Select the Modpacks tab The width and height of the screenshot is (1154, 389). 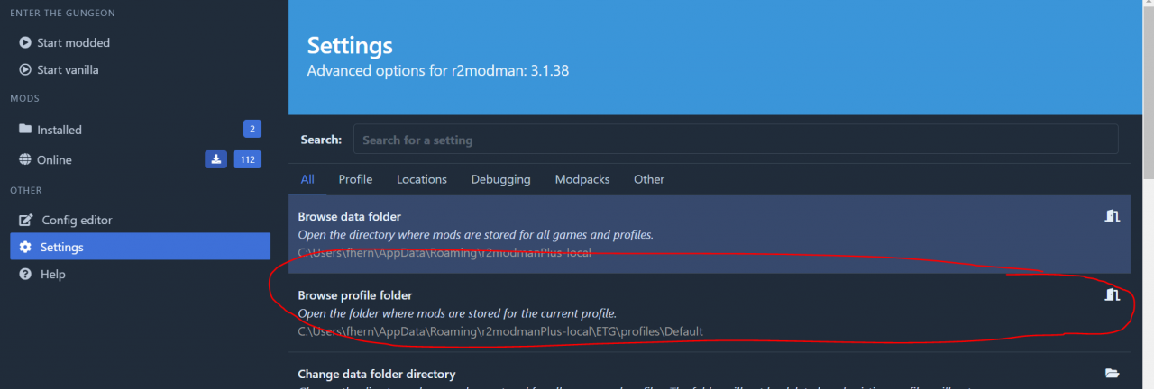pyautogui.click(x=582, y=179)
